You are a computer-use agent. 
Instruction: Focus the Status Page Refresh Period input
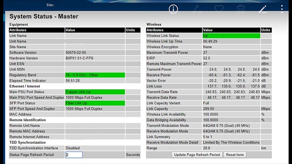(74, 155)
